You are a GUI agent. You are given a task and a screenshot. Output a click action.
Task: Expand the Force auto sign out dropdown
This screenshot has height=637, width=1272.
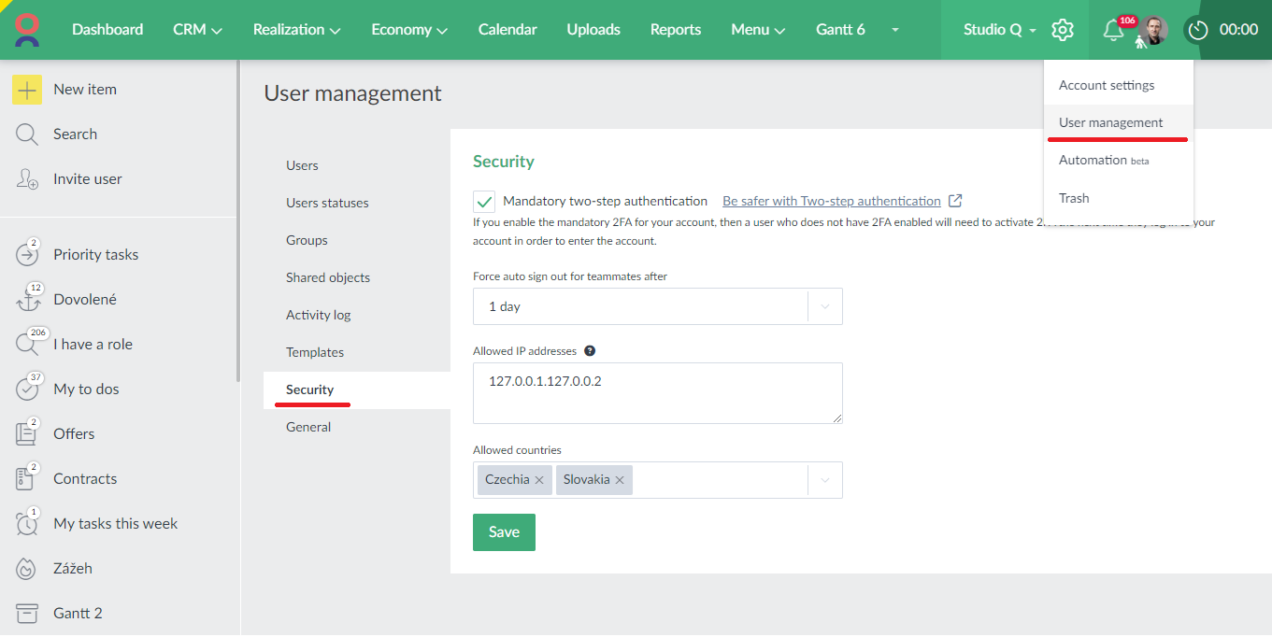(824, 306)
